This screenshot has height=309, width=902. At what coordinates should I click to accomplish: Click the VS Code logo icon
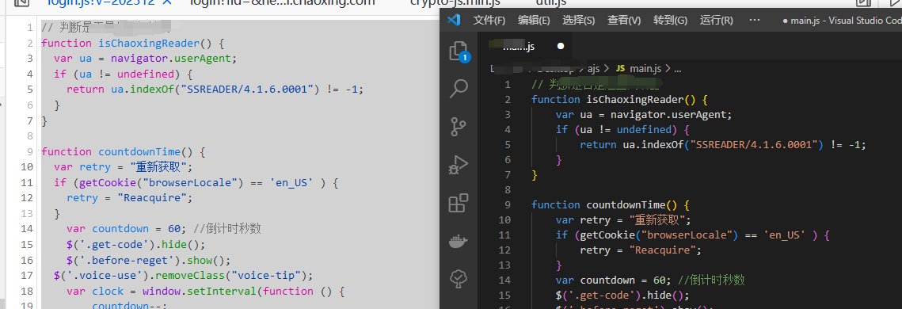(454, 20)
